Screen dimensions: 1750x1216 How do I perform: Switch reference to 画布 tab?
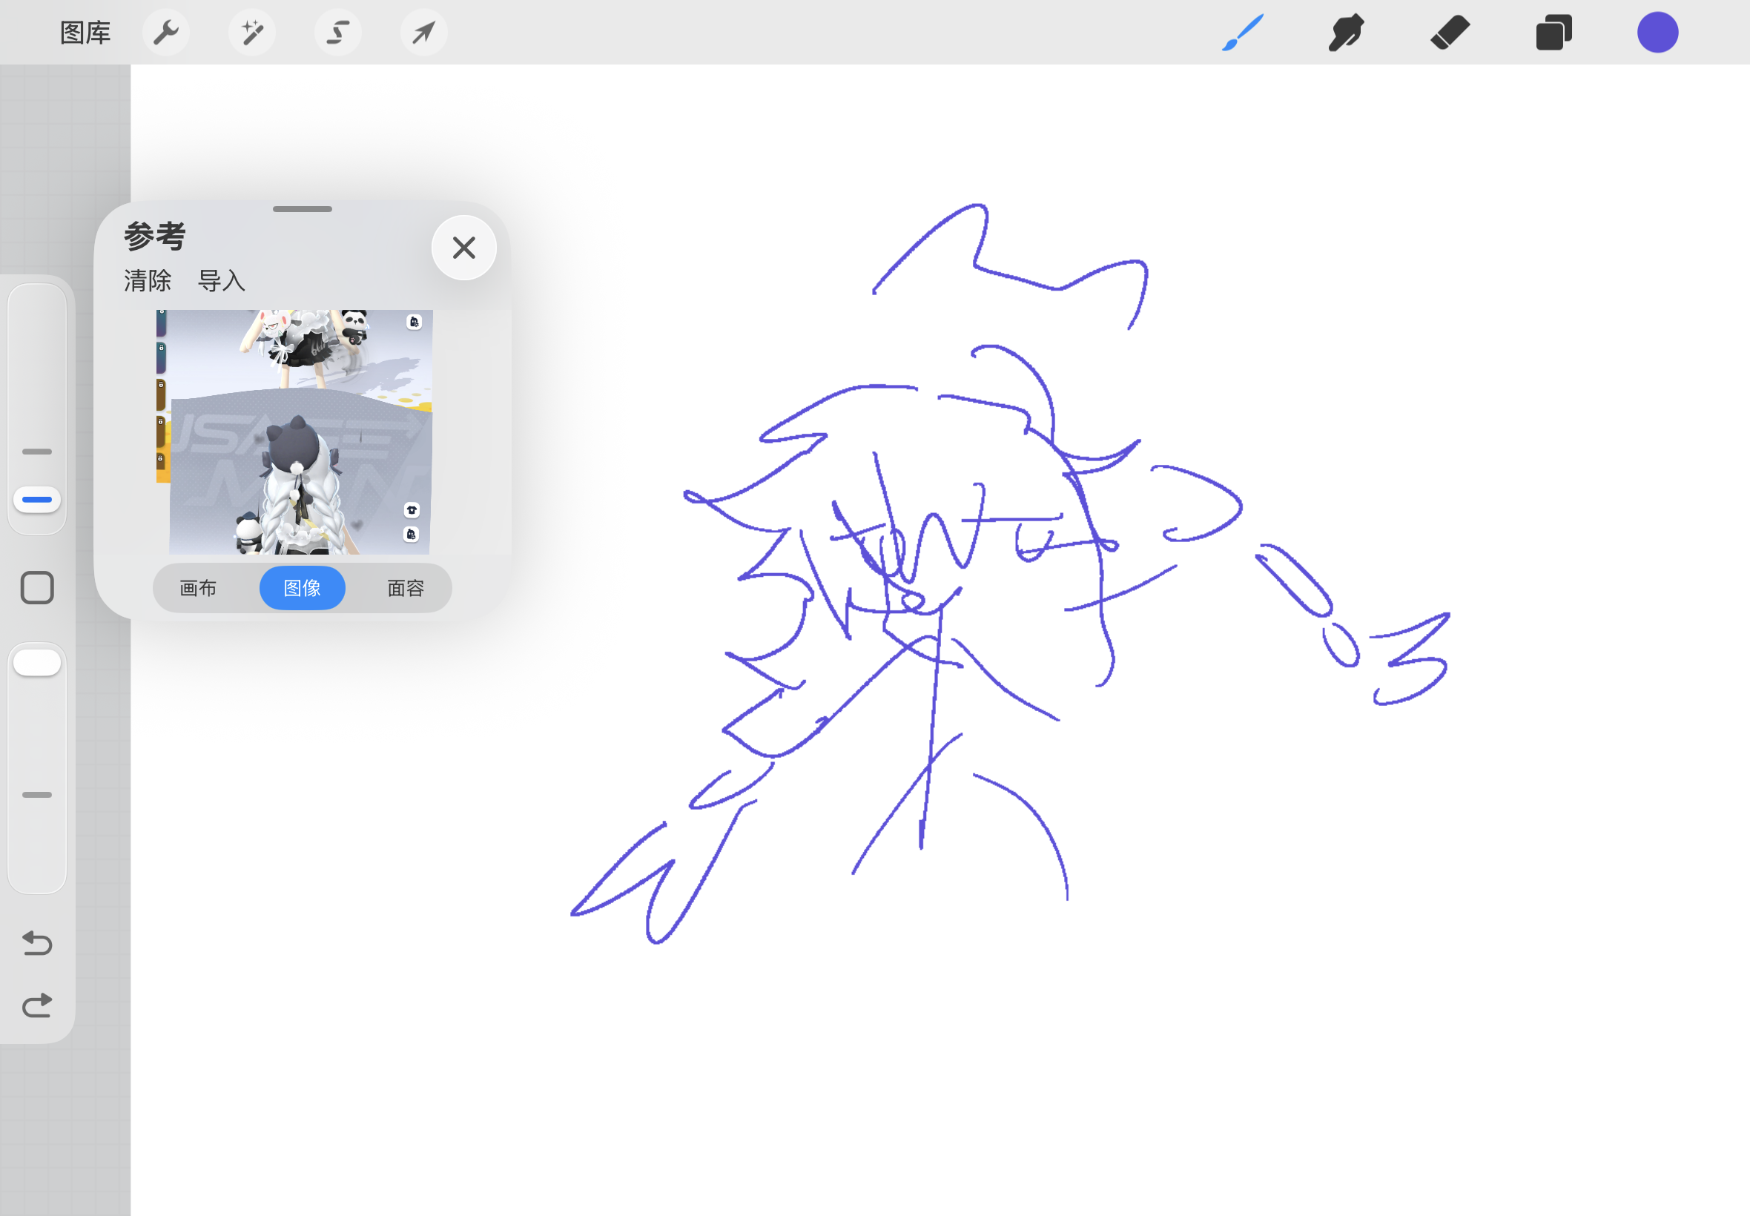pos(198,587)
